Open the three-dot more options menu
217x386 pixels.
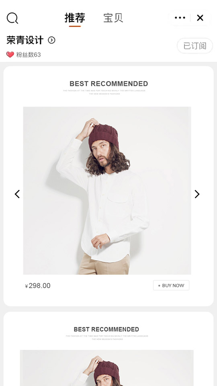pos(180,18)
